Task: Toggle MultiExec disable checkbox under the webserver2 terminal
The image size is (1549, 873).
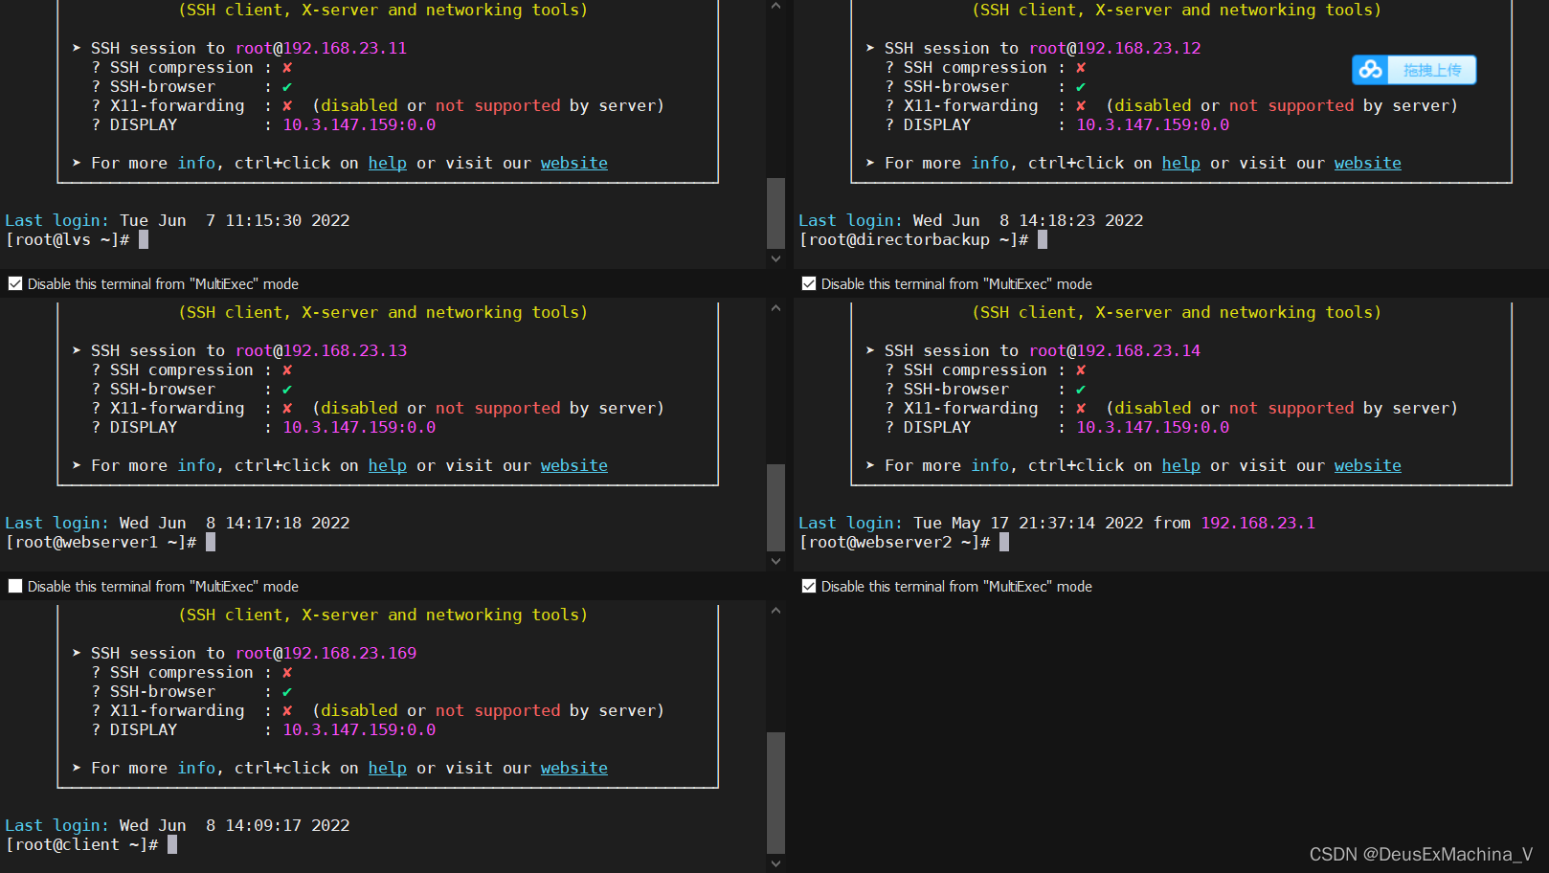Action: (809, 586)
